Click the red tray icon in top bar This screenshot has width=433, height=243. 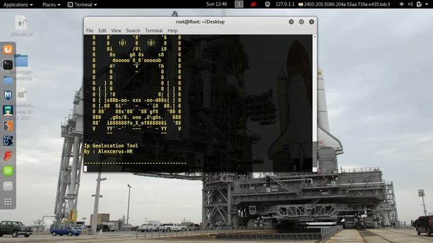(253, 4)
